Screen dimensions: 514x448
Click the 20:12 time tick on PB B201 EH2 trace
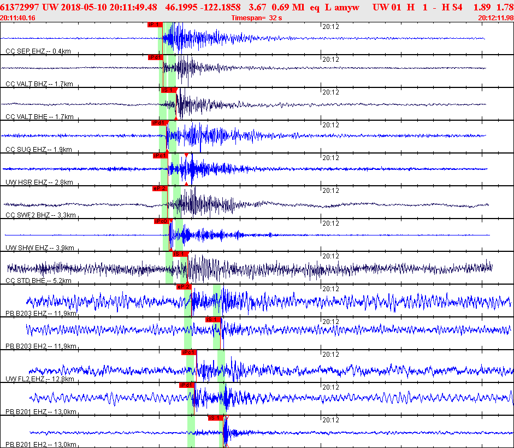coord(331,421)
